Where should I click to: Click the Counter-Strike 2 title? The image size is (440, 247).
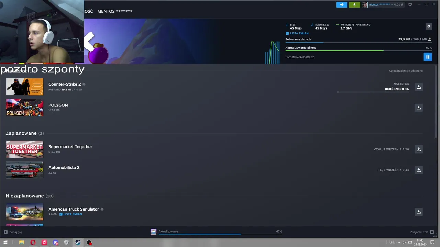(65, 84)
